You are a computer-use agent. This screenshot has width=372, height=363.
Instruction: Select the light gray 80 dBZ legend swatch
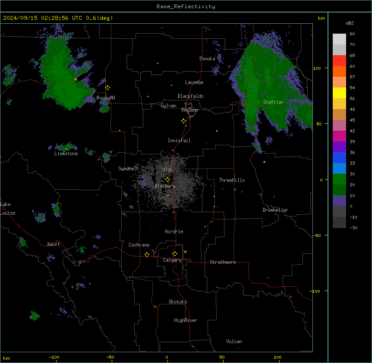[x=339, y=39]
